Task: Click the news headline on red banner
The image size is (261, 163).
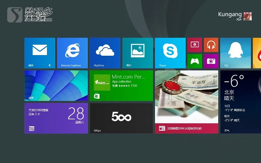Action: [184, 128]
